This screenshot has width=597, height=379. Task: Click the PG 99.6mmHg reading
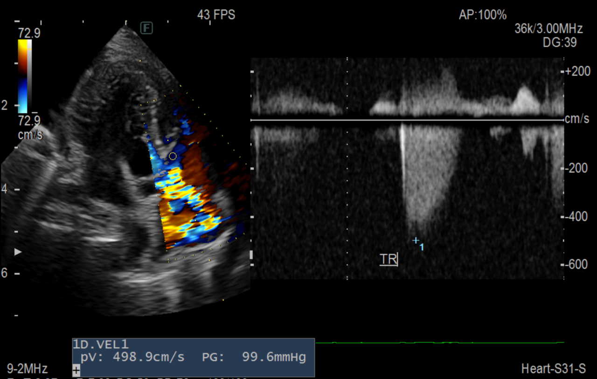coord(254,358)
